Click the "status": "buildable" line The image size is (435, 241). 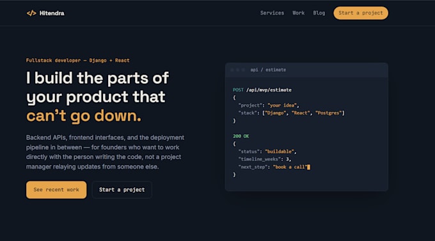click(267, 152)
